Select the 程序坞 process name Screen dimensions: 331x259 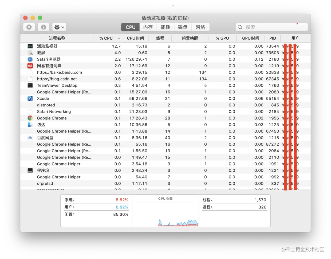click(x=43, y=171)
